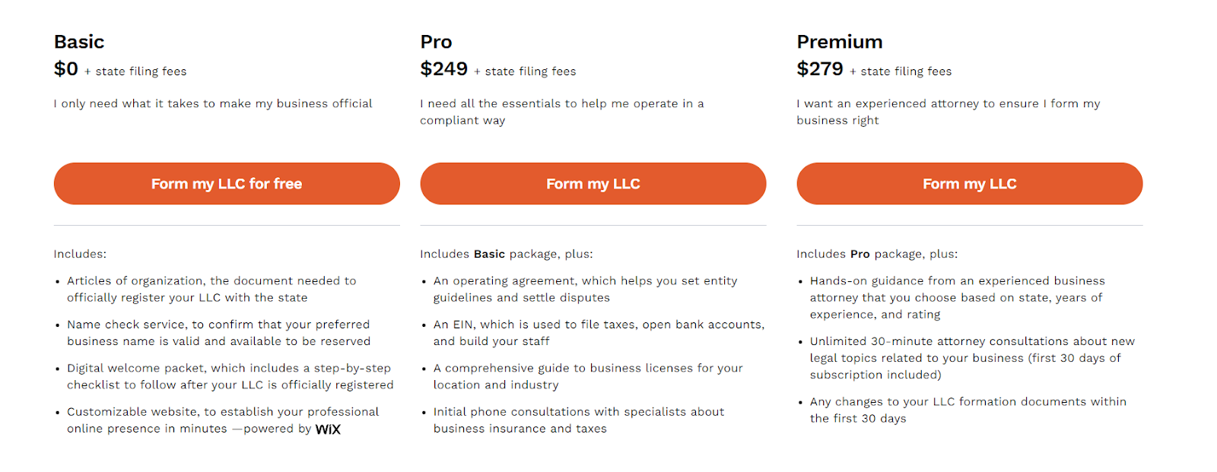Select the Basic plan heading
The height and width of the screenshot is (472, 1217).
tap(79, 42)
